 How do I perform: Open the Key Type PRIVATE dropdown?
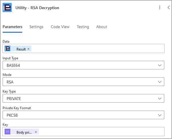(83, 98)
